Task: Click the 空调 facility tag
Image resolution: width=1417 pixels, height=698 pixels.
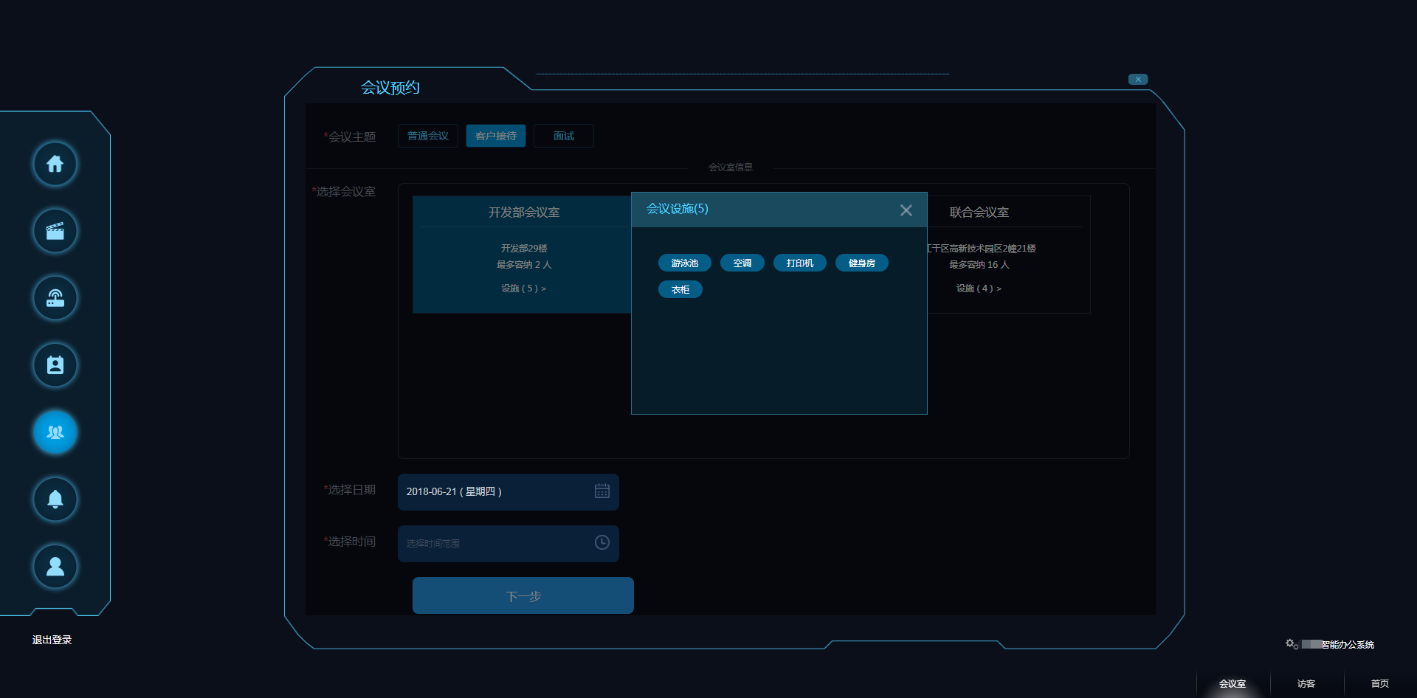Action: [x=742, y=263]
